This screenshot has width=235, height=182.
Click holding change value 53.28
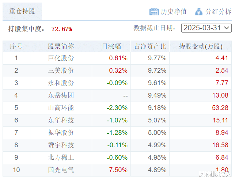(x=220, y=108)
